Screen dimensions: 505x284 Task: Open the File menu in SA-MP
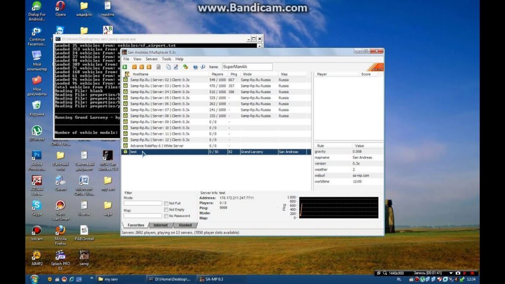[126, 59]
